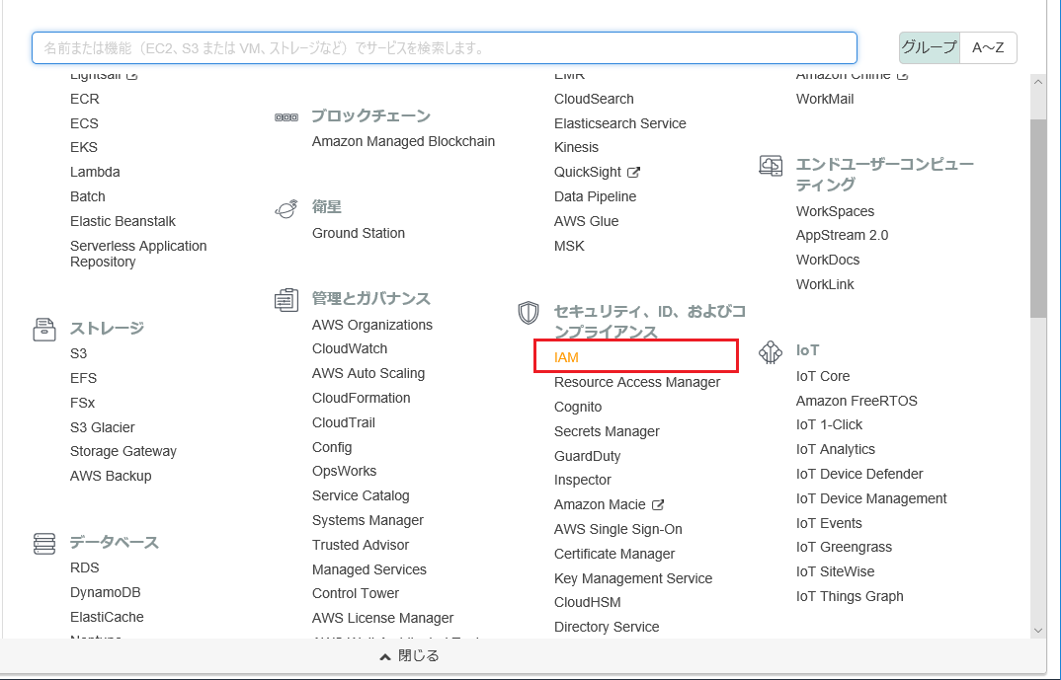This screenshot has width=1061, height=680.
Task: Open the RDS database service
Action: pos(85,567)
